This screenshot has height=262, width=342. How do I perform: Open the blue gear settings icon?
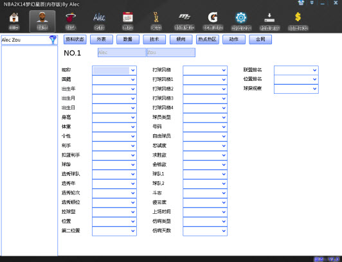pyautogui.click(x=241, y=17)
